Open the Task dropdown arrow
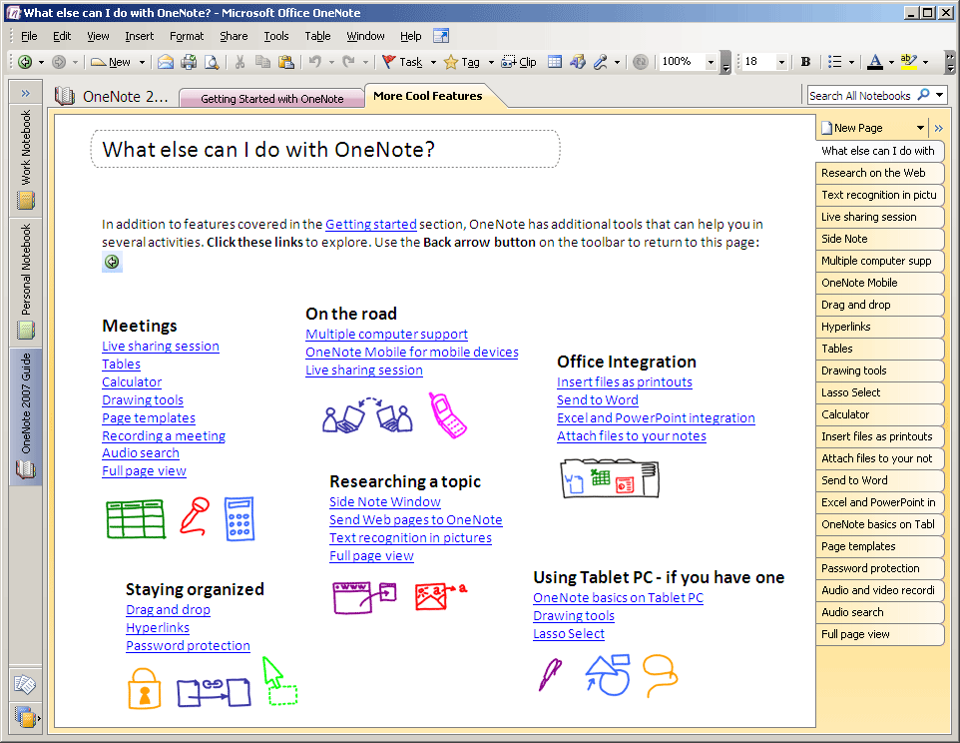The height and width of the screenshot is (743, 960). tap(433, 62)
